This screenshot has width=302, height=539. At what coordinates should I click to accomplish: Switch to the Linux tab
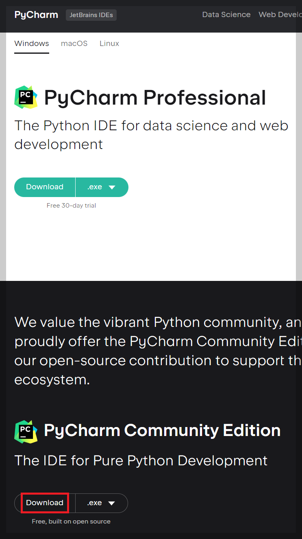coord(109,43)
